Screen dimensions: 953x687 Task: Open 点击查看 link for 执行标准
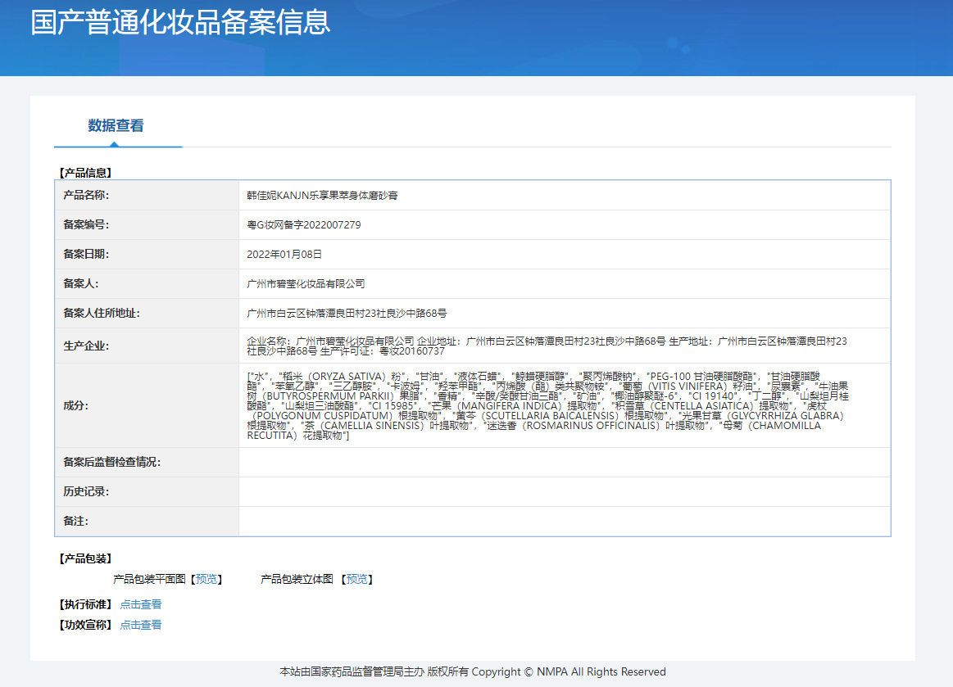coord(141,604)
